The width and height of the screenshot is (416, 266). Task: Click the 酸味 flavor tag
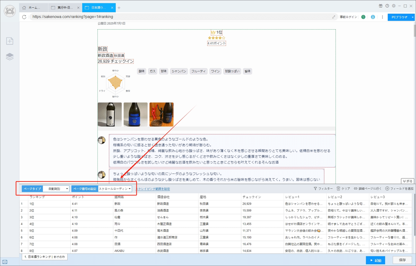pyautogui.click(x=141, y=71)
